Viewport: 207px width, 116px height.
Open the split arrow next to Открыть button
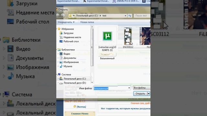click(148, 94)
